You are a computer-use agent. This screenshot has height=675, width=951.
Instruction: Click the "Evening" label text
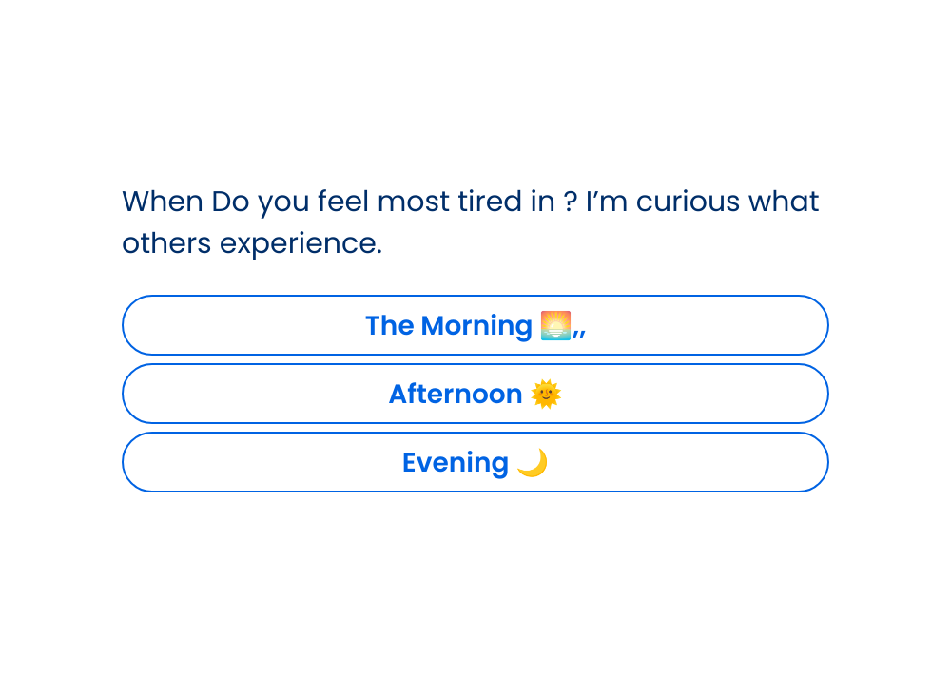click(456, 463)
